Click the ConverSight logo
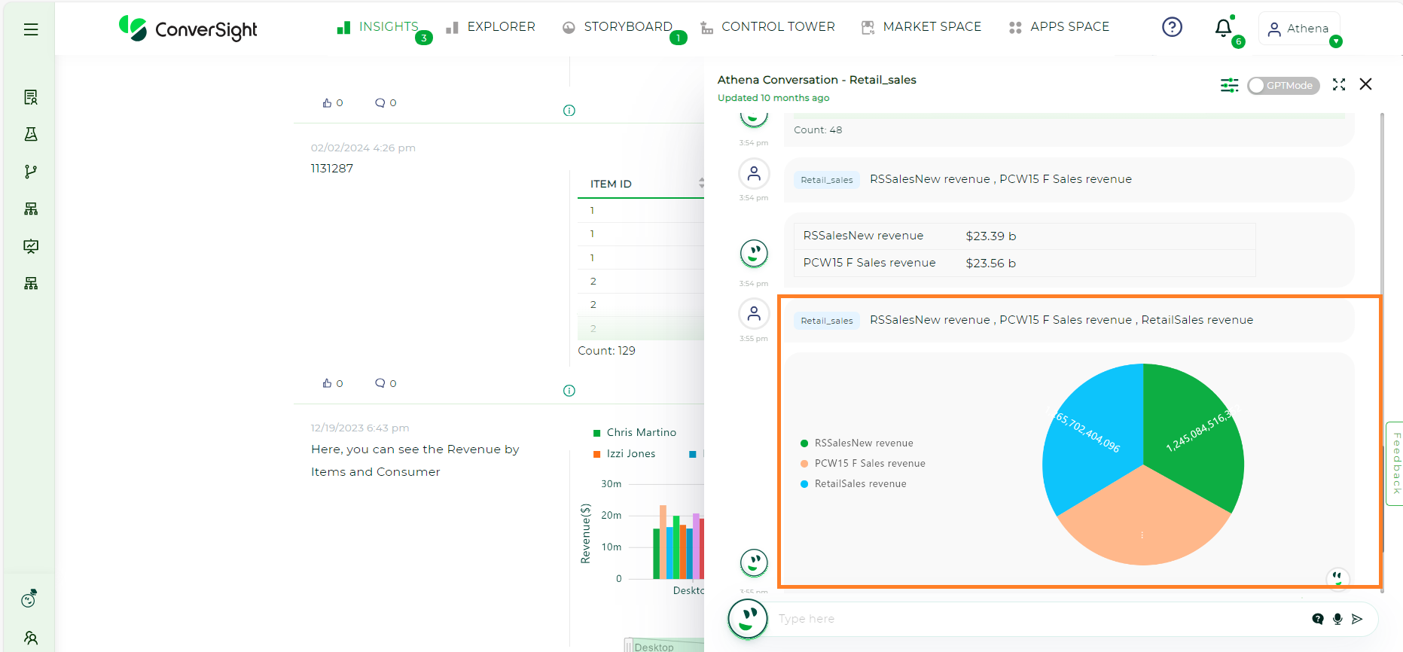Screen dimensions: 1403x652 188,29
